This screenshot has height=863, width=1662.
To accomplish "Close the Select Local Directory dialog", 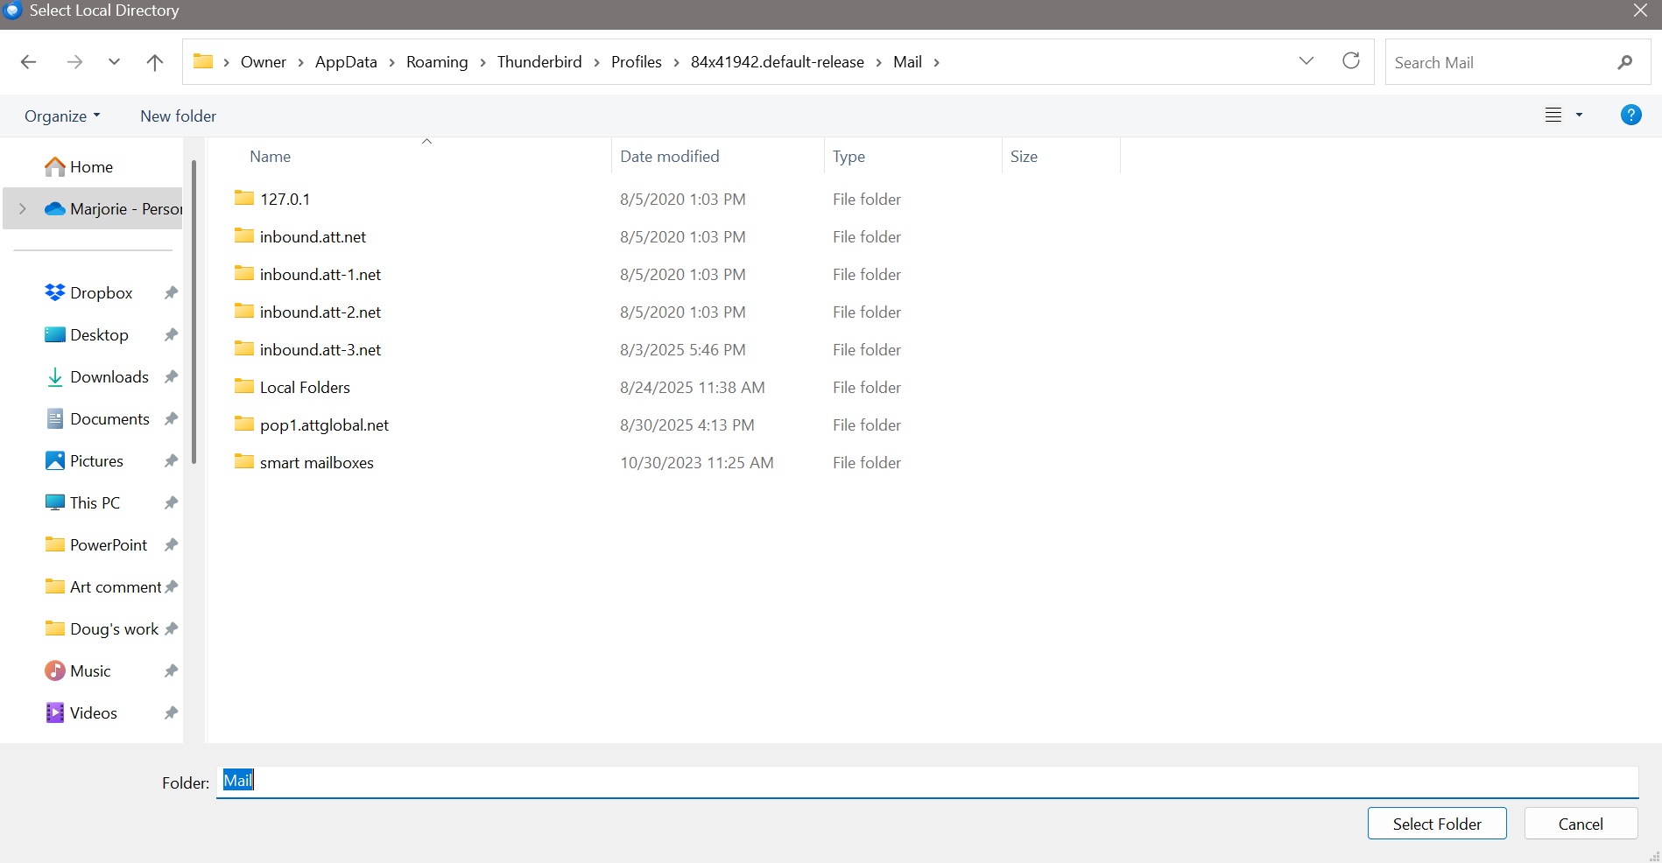I will pos(1640,11).
